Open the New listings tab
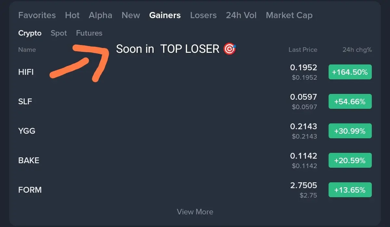The image size is (390, 227). (x=131, y=15)
